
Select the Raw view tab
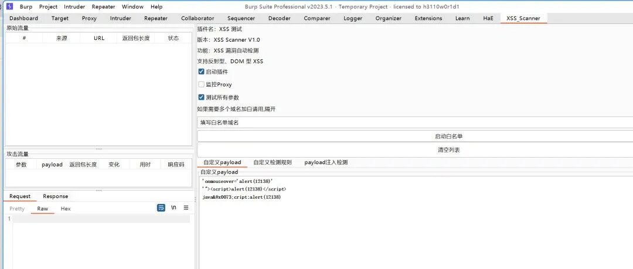[x=42, y=209]
